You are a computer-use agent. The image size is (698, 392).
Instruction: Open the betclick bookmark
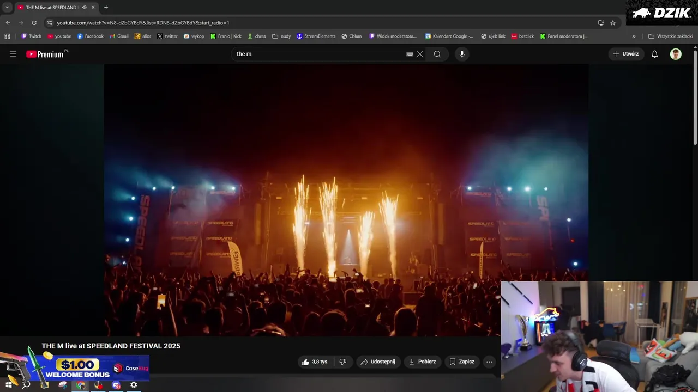522,36
